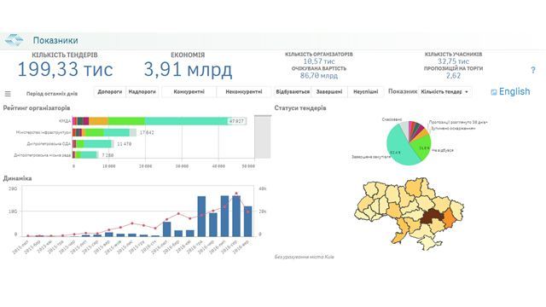
Task: Select the orange-red eastern region on the map
Action: pos(450,217)
